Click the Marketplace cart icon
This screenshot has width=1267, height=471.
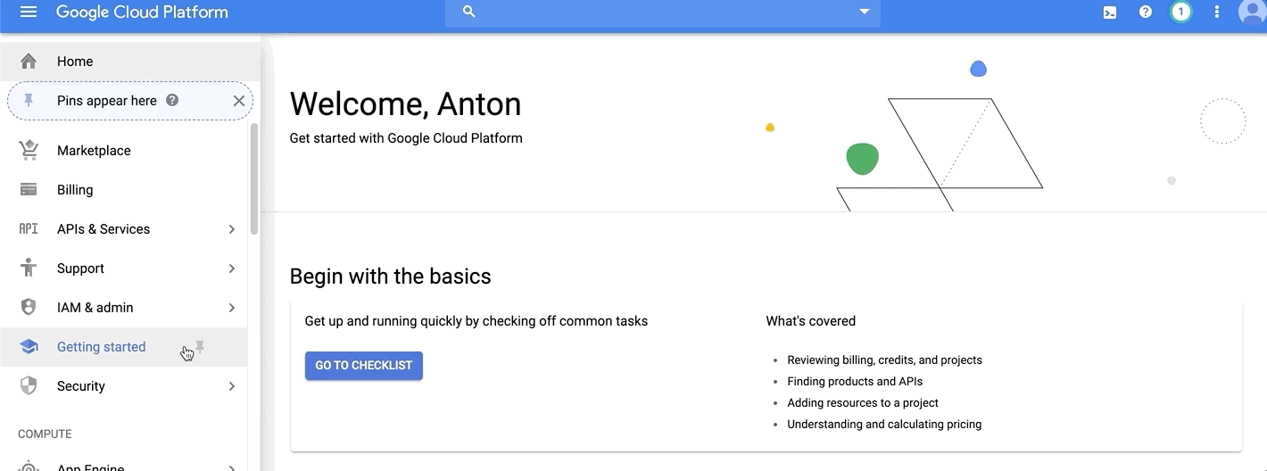[x=29, y=151]
